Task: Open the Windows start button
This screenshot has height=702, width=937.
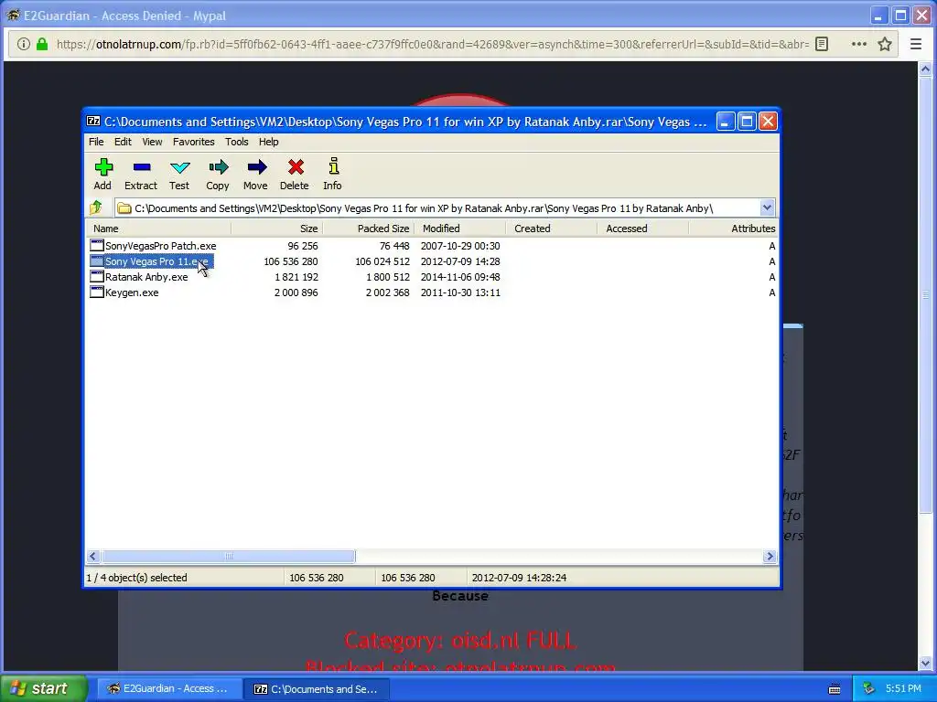Action: pos(44,688)
